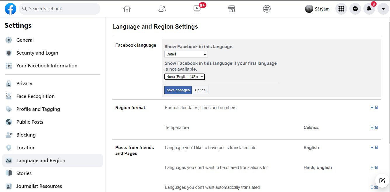Image resolution: width=390 pixels, height=192 pixels.
Task: Edit languages not offered translations for
Action: 374,167
